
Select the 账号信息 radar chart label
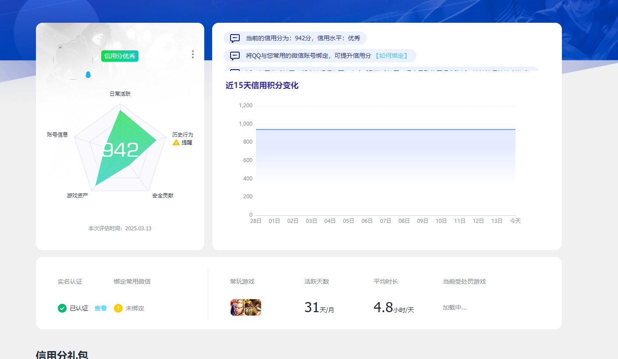tap(57, 135)
